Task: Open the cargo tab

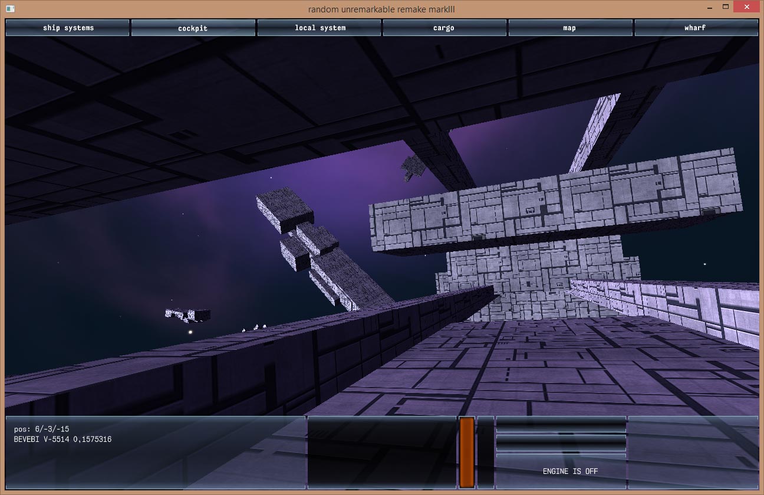Action: [444, 28]
